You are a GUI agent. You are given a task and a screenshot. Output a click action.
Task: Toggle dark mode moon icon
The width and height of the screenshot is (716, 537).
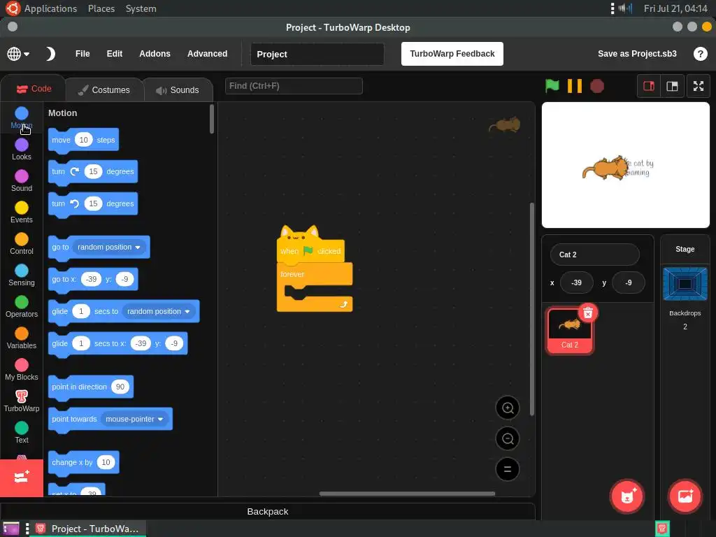click(x=50, y=54)
